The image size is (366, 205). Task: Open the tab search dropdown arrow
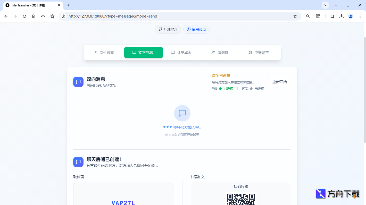(x=325, y=5)
